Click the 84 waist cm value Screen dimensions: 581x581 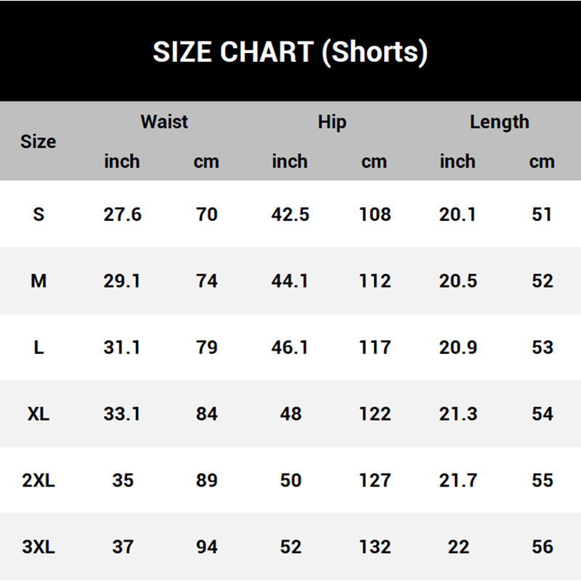click(x=207, y=414)
